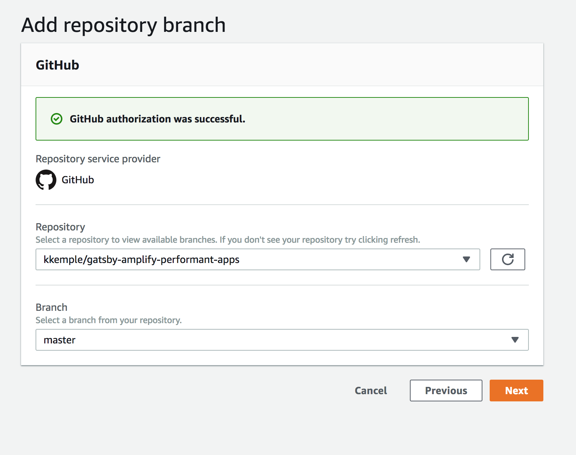Click the Repository field label
The height and width of the screenshot is (455, 576).
click(60, 227)
